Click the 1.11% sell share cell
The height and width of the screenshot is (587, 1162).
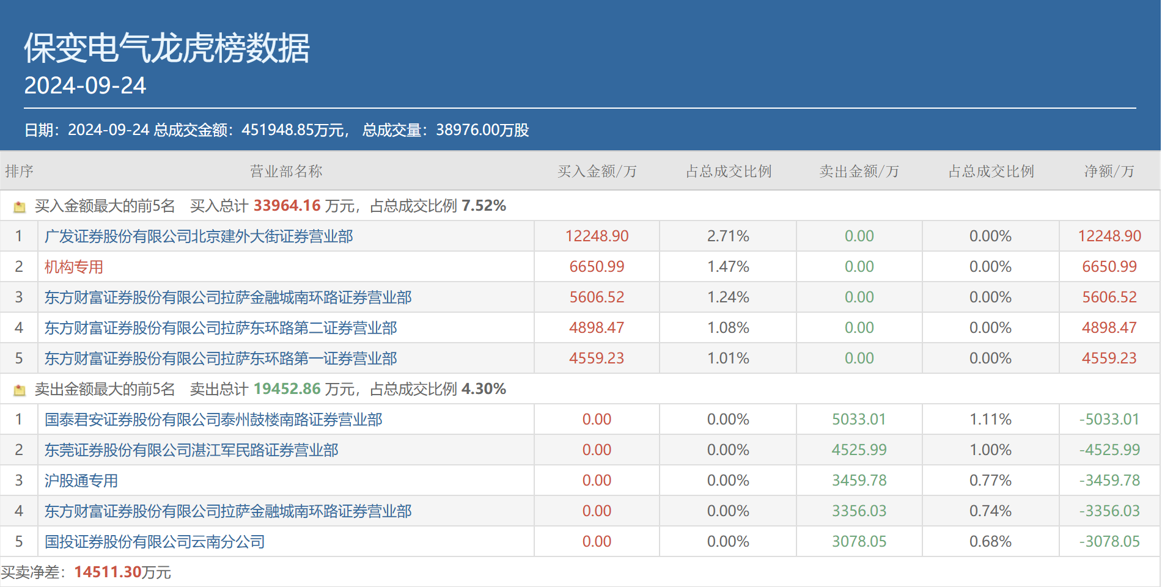[x=990, y=420]
